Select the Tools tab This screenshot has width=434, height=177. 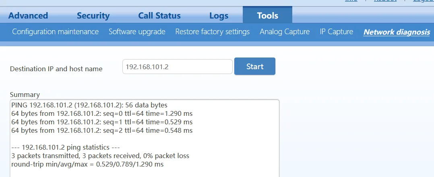[x=267, y=15]
